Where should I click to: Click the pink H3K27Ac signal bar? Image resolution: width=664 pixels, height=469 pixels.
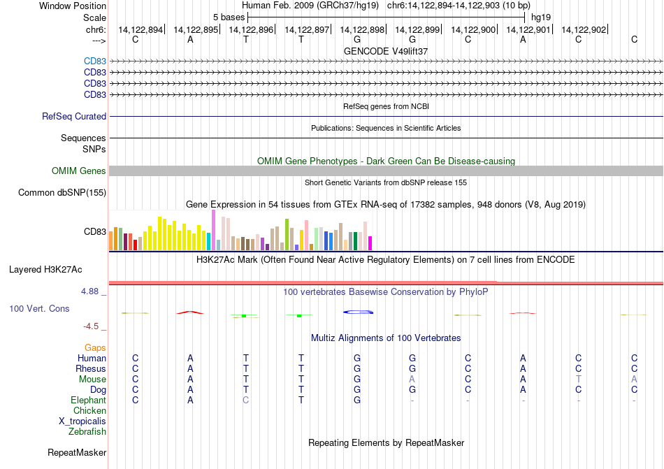click(386, 283)
